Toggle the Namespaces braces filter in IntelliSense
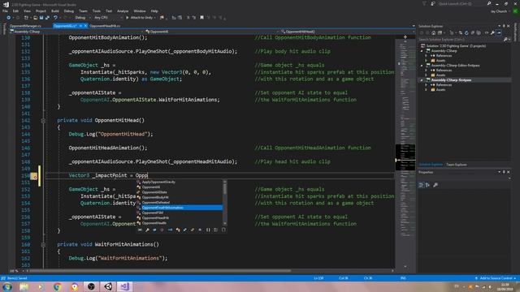Screen dimensions: 520x292 point(208,230)
